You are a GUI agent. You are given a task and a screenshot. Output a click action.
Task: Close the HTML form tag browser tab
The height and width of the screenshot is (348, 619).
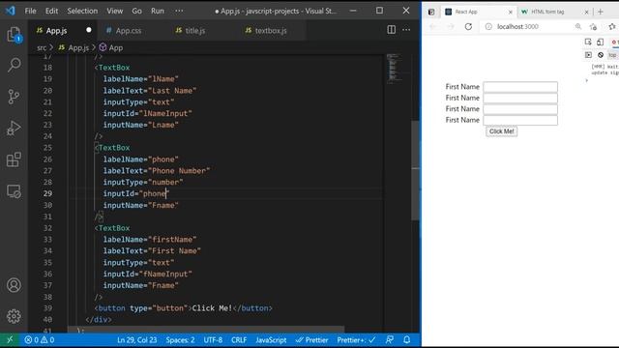pyautogui.click(x=586, y=12)
